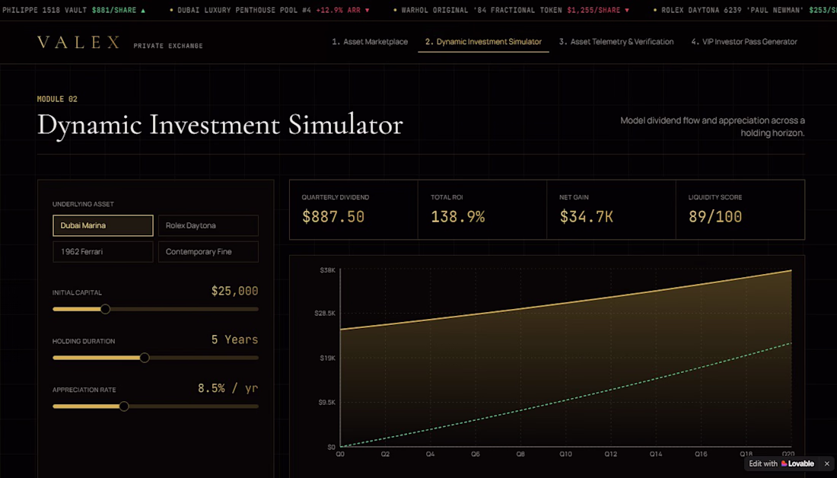Click the Q4 label on chart axis
The image size is (837, 478).
tap(430, 454)
